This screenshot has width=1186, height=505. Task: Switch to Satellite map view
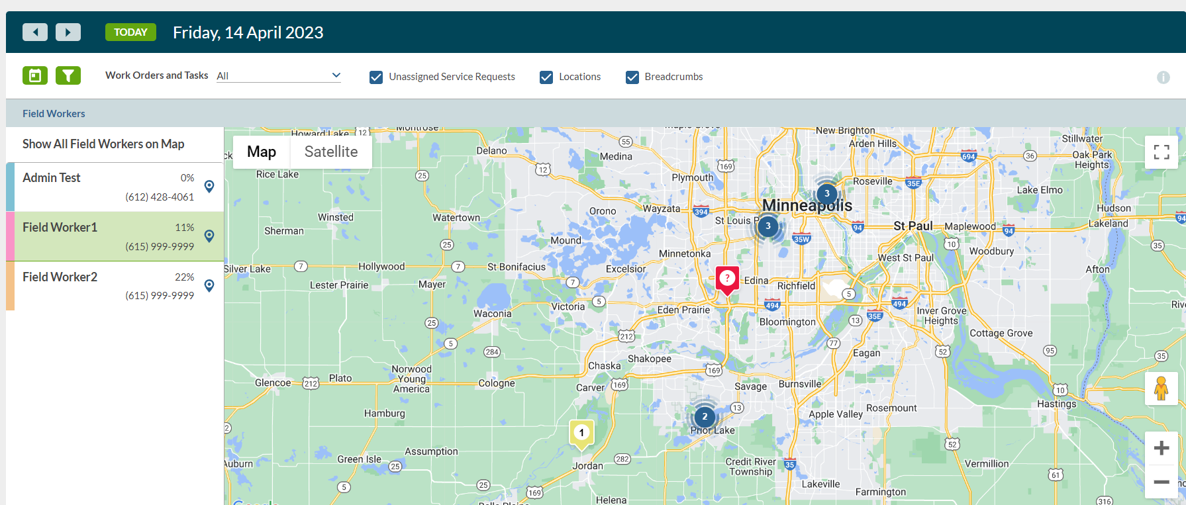pyautogui.click(x=330, y=152)
